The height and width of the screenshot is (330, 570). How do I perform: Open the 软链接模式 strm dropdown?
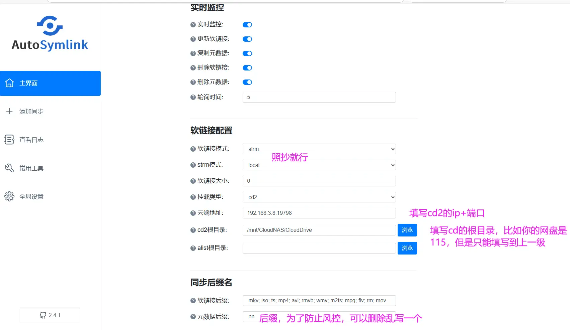tap(318, 149)
